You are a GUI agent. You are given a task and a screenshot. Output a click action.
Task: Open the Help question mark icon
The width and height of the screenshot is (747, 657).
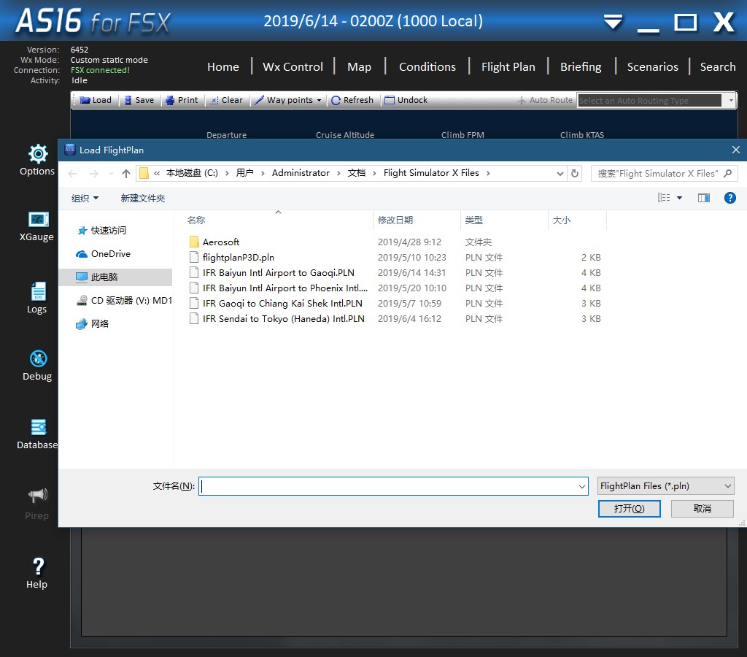[x=38, y=567]
